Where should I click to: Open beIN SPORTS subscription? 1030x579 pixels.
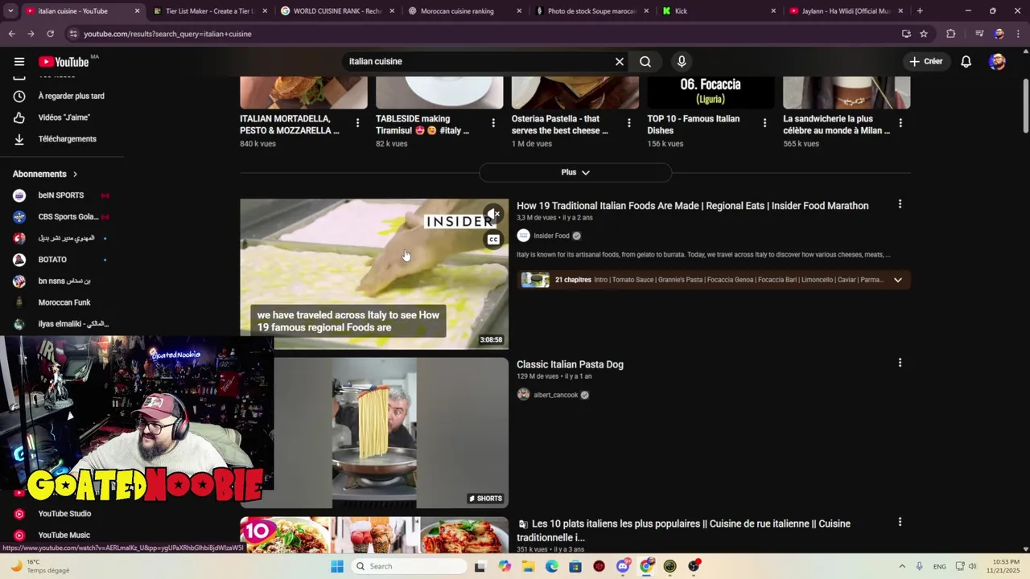pos(61,195)
